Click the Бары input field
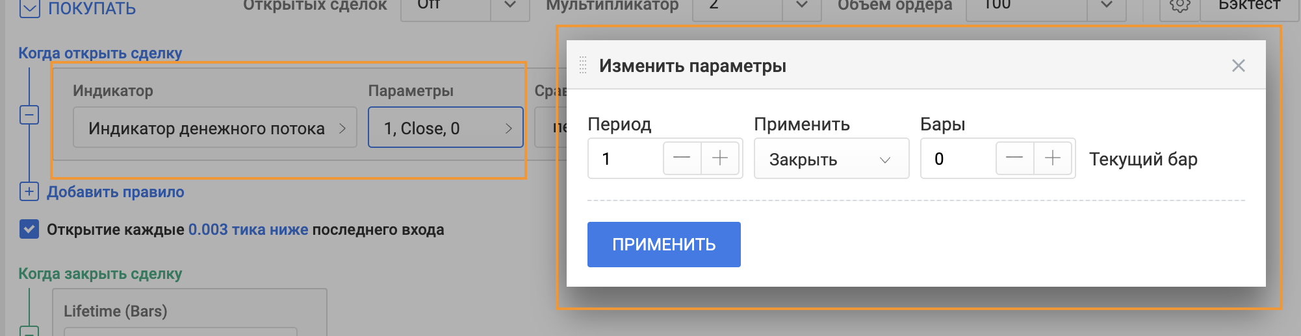The height and width of the screenshot is (336, 1301). coord(958,159)
